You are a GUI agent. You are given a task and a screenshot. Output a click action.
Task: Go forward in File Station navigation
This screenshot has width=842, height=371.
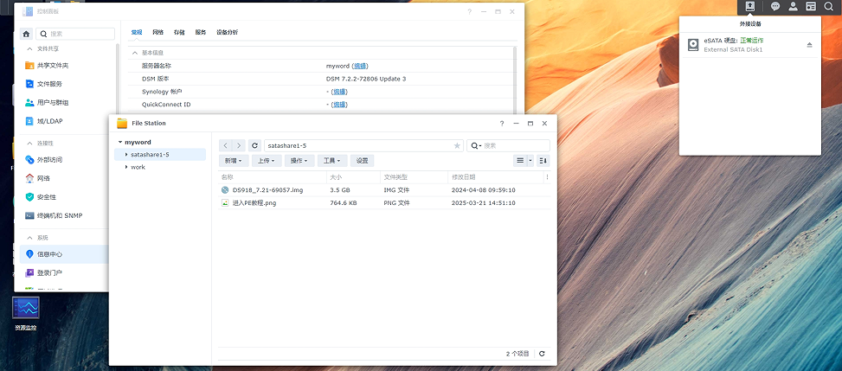coord(239,145)
